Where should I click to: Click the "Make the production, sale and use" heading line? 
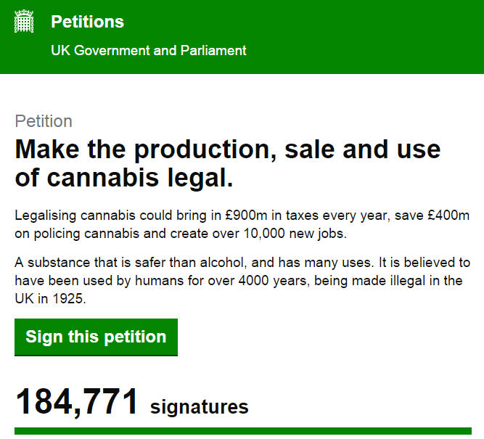(x=227, y=149)
